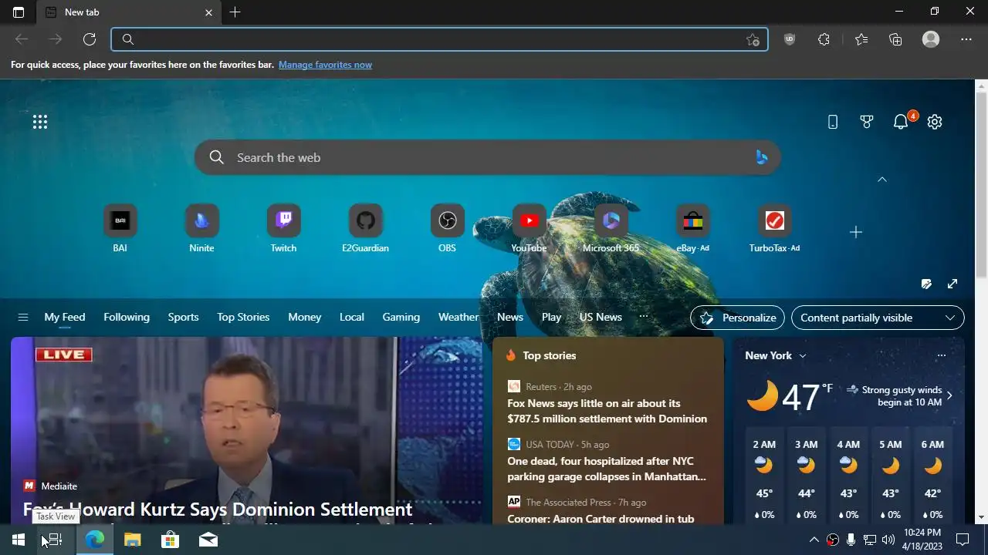Open the Twitch quick link tile

click(283, 228)
